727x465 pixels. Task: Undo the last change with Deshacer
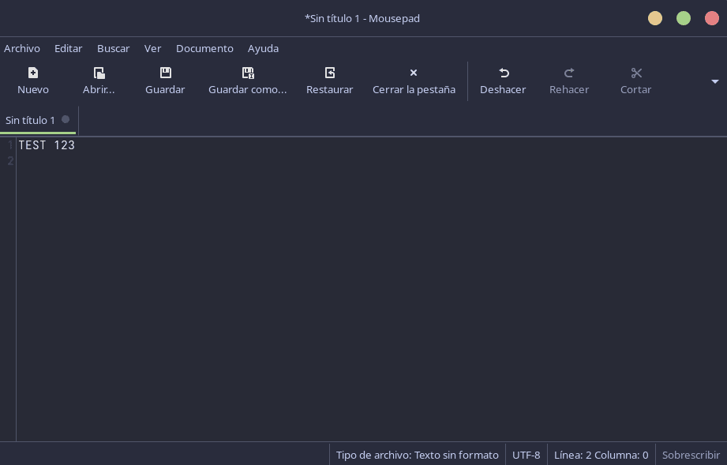coord(504,73)
